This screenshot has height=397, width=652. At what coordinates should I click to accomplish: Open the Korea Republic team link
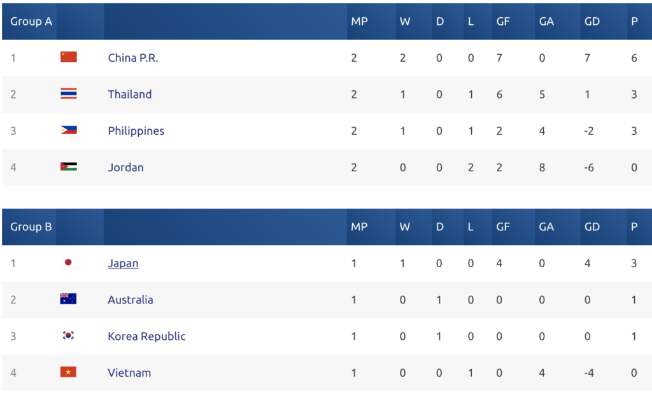147,337
